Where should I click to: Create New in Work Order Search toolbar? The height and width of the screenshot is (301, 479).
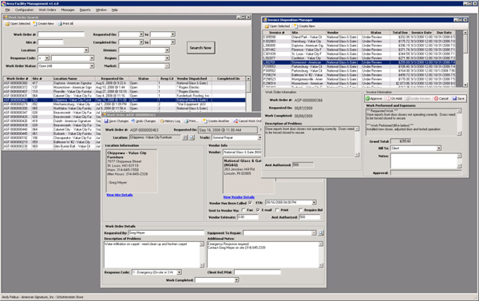tap(43, 23)
